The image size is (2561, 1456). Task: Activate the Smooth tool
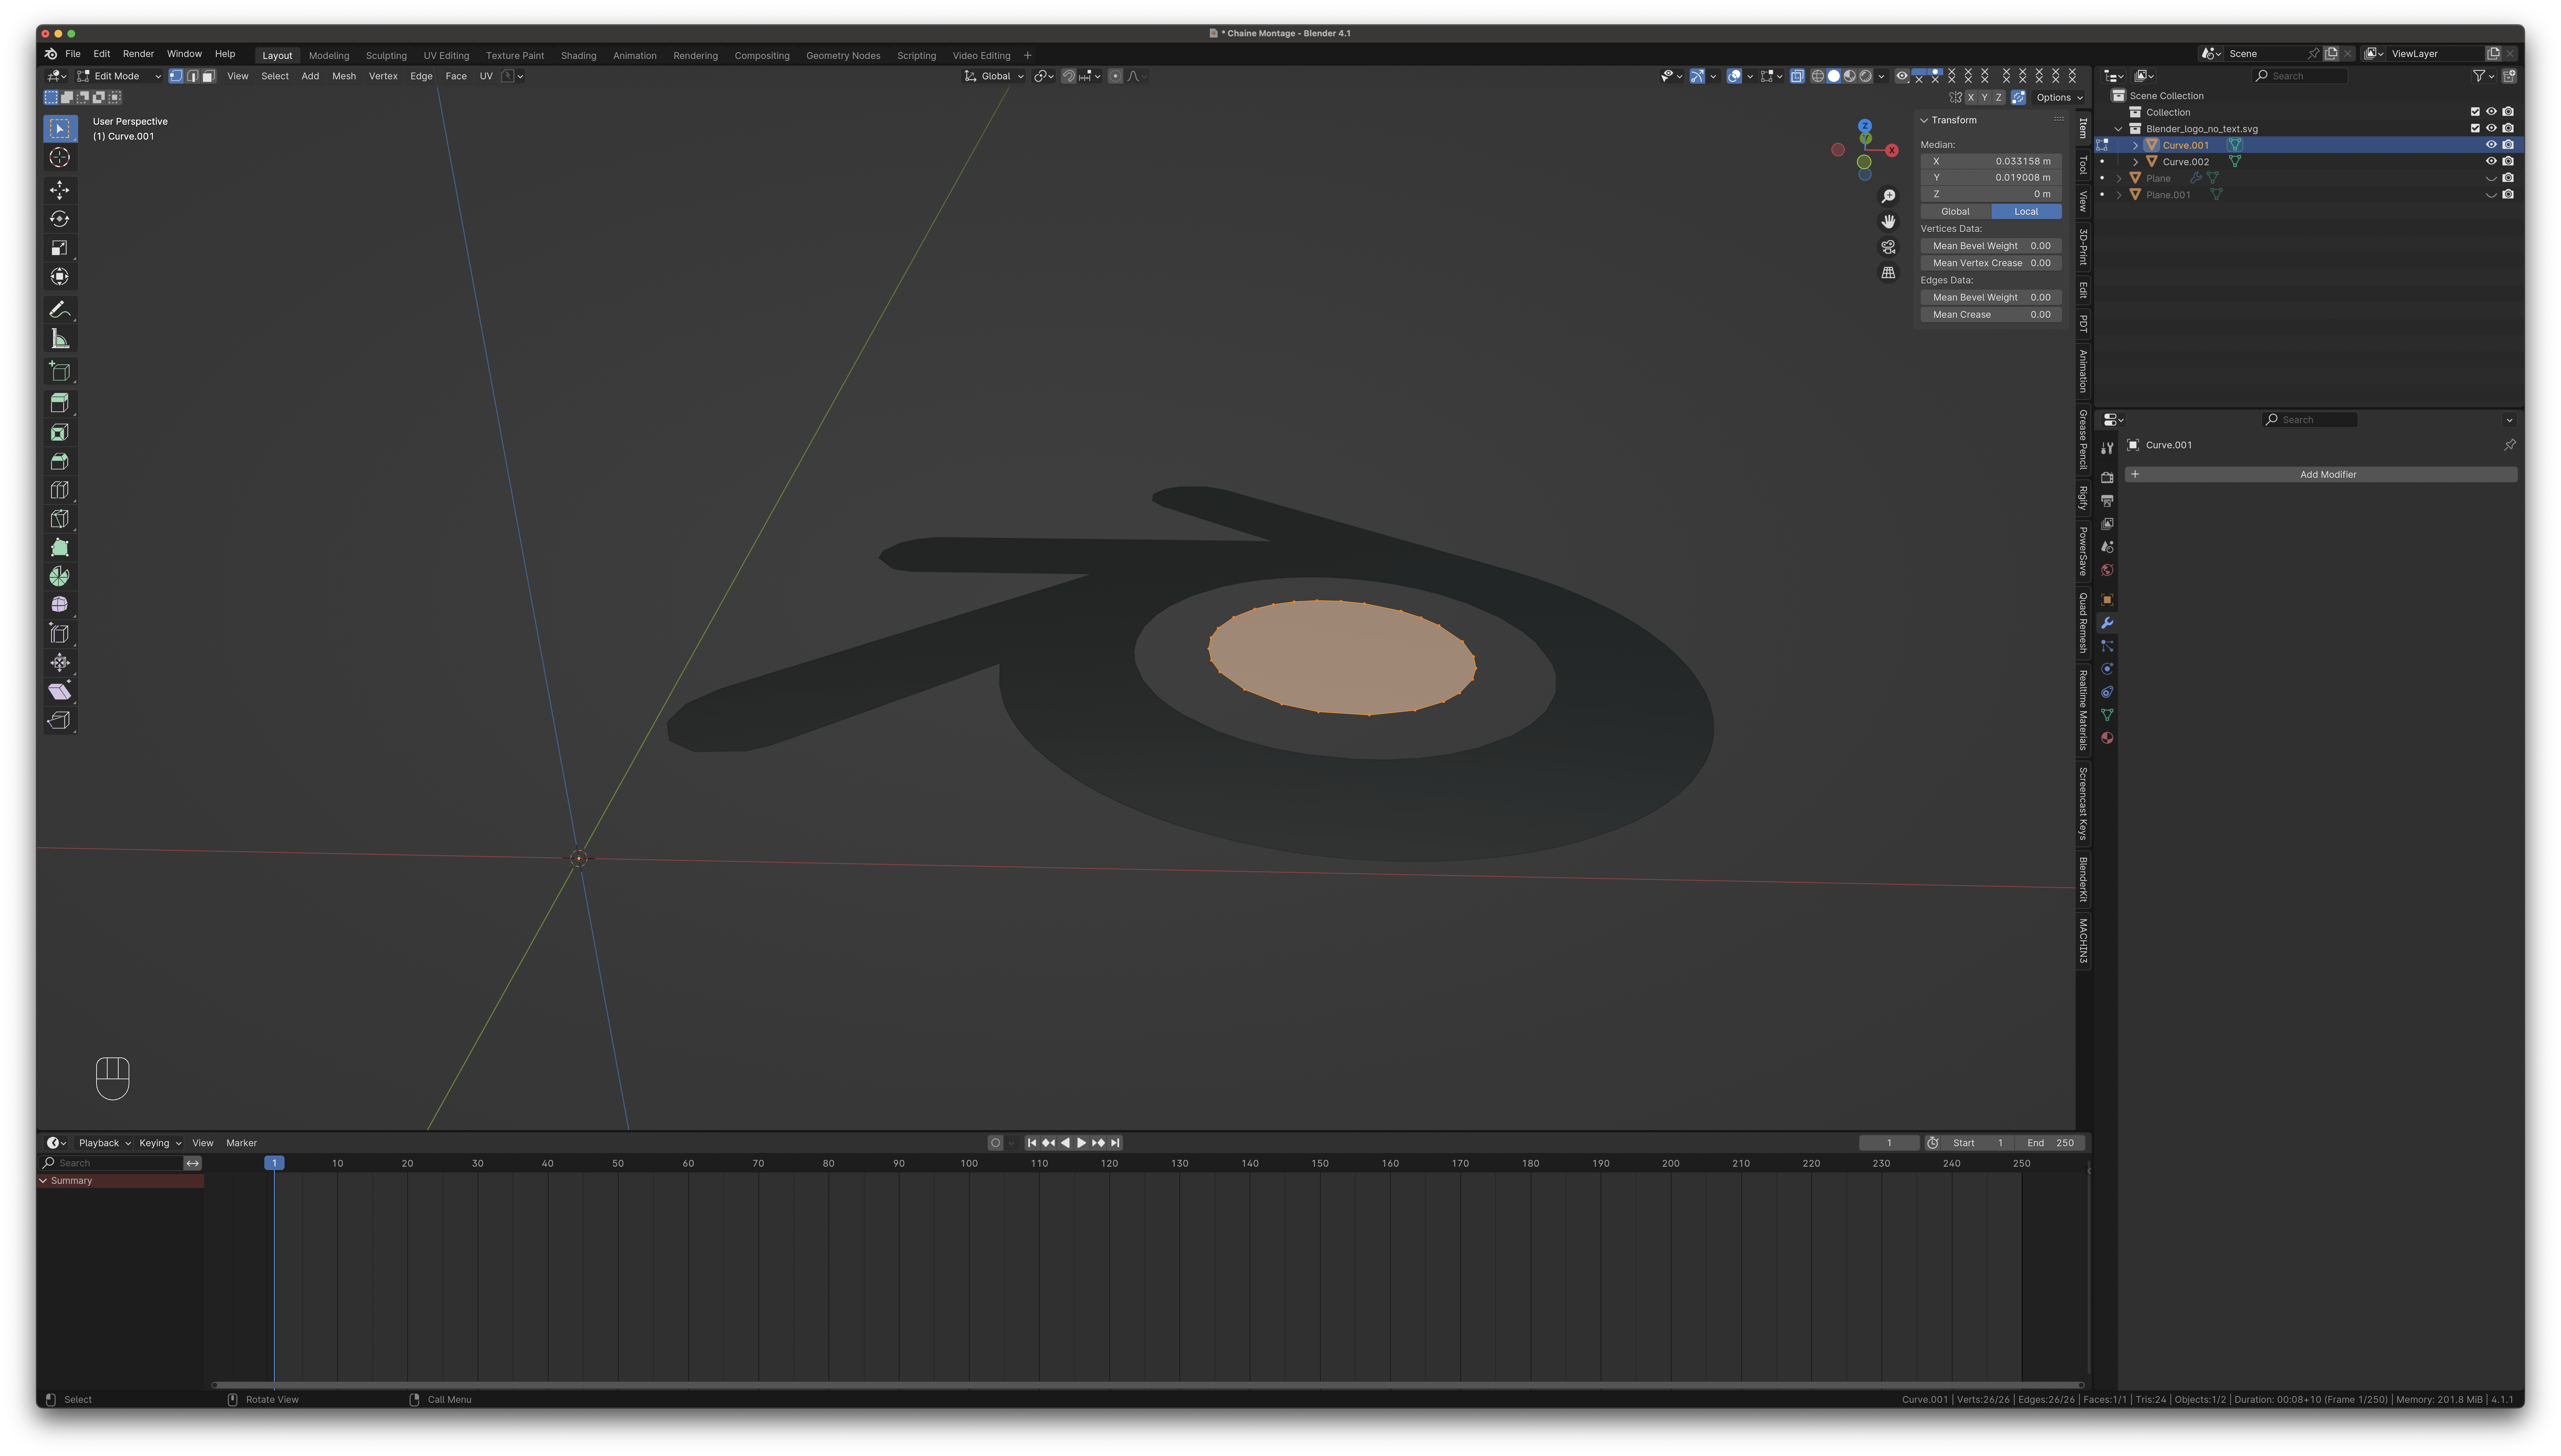[x=60, y=605]
